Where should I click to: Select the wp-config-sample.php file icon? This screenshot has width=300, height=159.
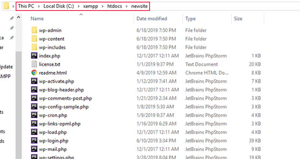click(x=34, y=107)
